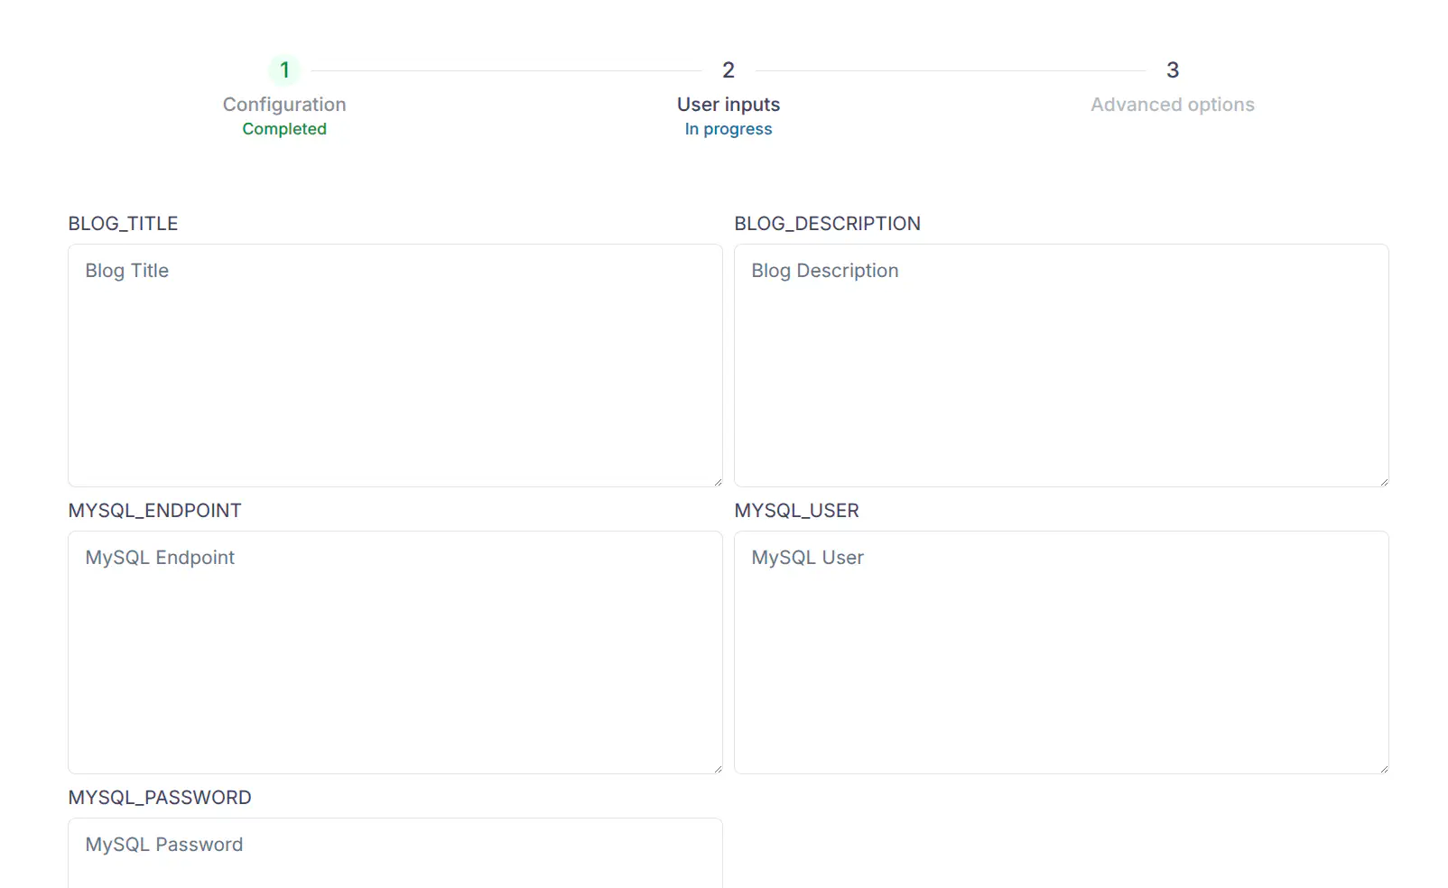This screenshot has height=888, width=1448.
Task: Grab resize handle of Blog Description box
Action: 1383,481
